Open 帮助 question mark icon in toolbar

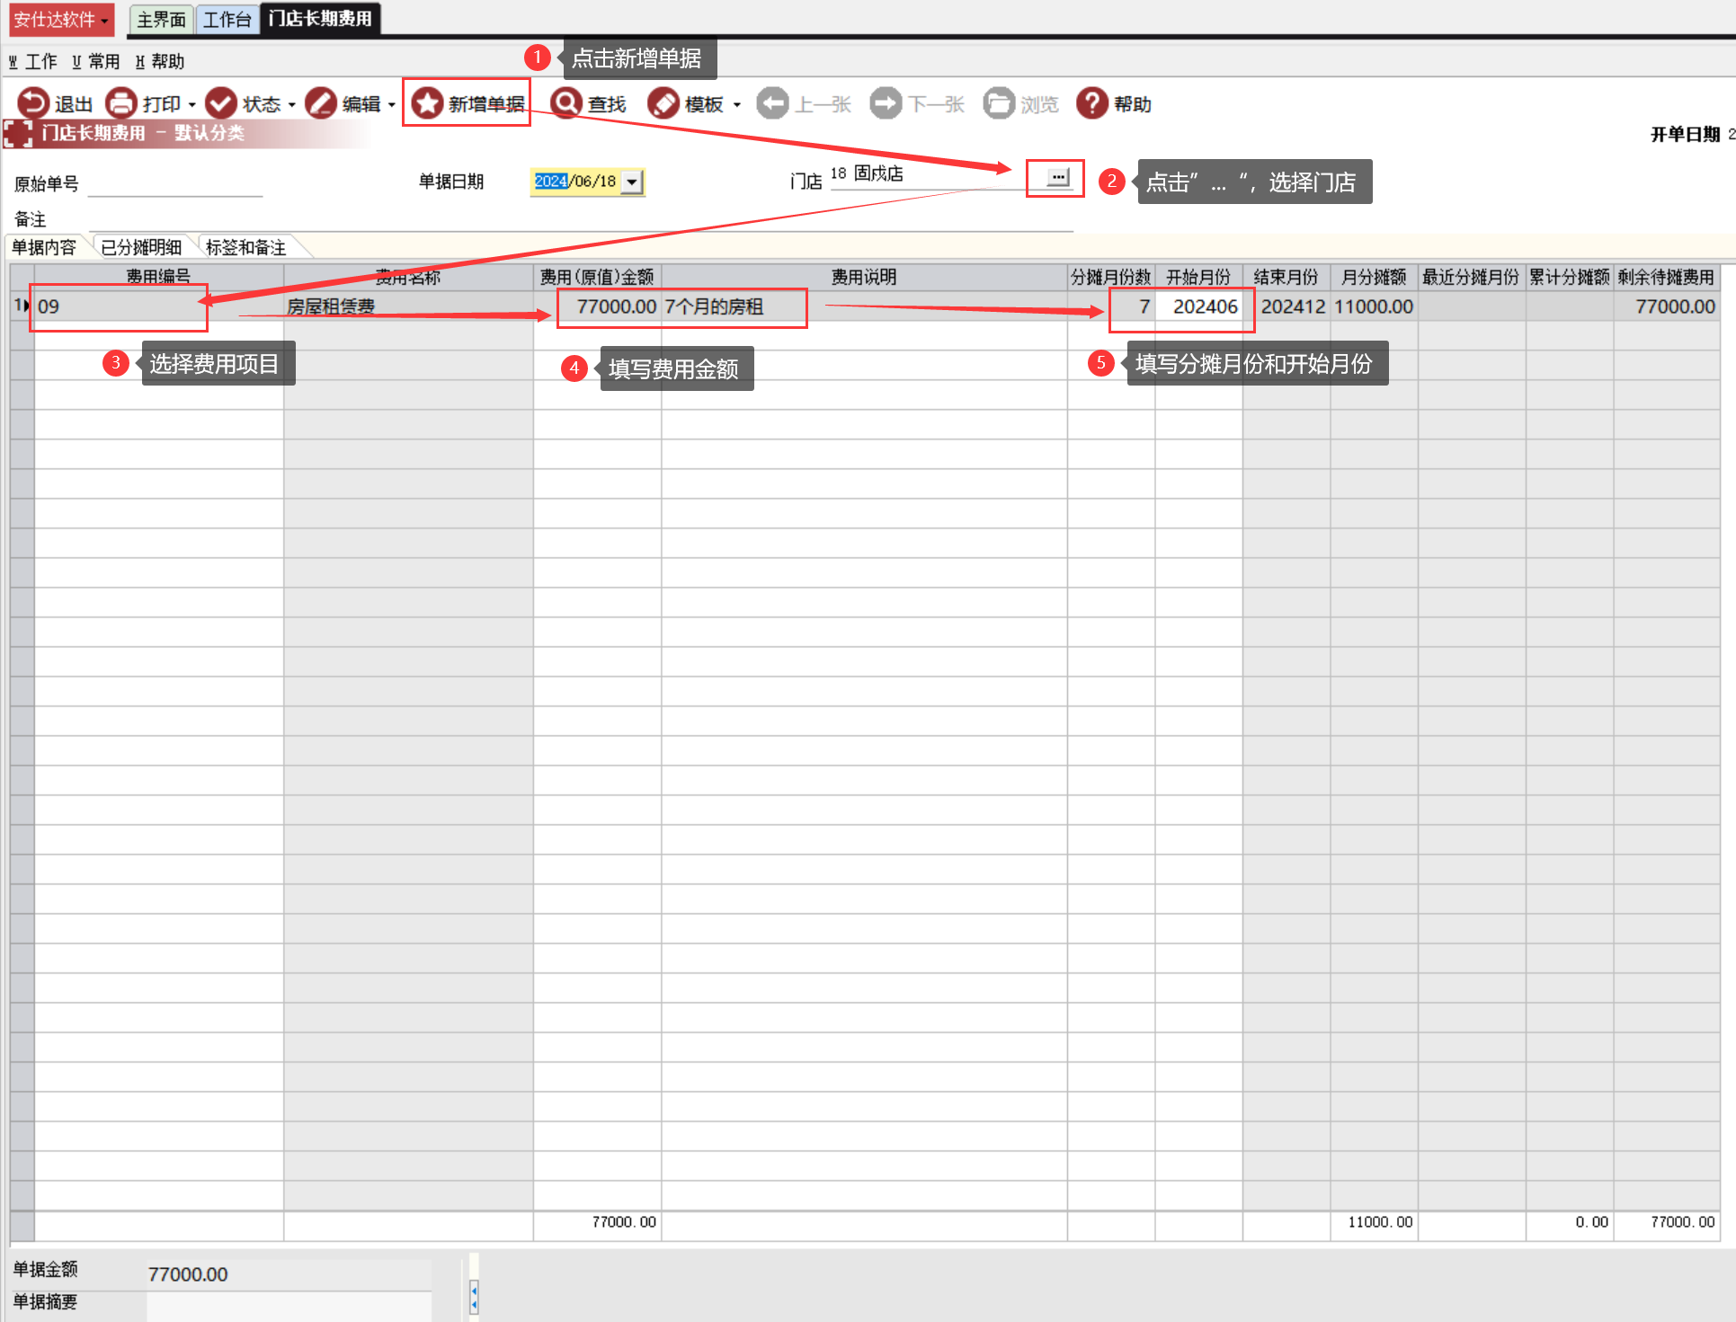(1091, 103)
